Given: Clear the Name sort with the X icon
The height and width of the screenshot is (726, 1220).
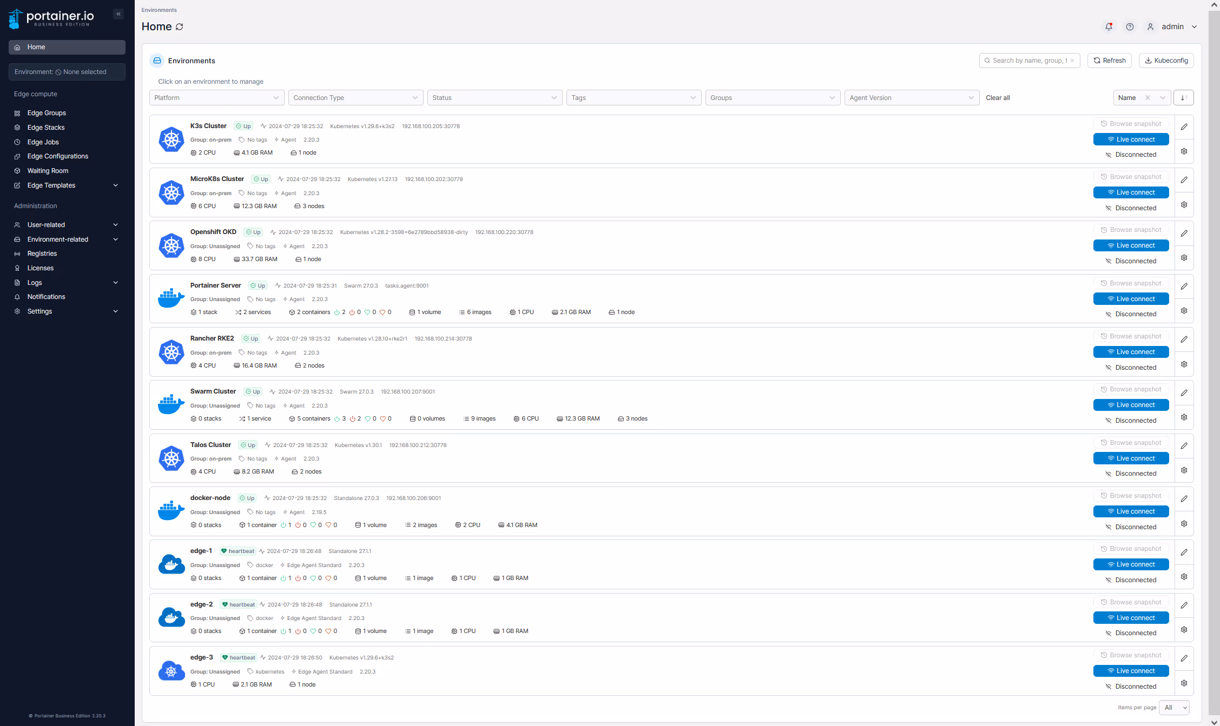Looking at the screenshot, I should tap(1148, 98).
